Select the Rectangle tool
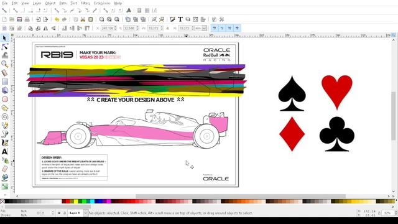Screen dimensions: 398x224 click(4, 82)
